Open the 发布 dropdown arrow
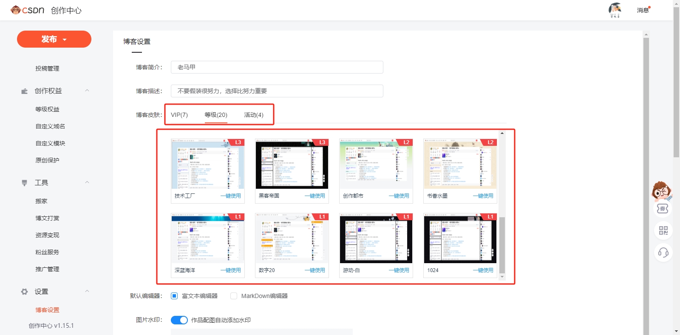Viewport: 680px width, 335px height. (x=65, y=40)
